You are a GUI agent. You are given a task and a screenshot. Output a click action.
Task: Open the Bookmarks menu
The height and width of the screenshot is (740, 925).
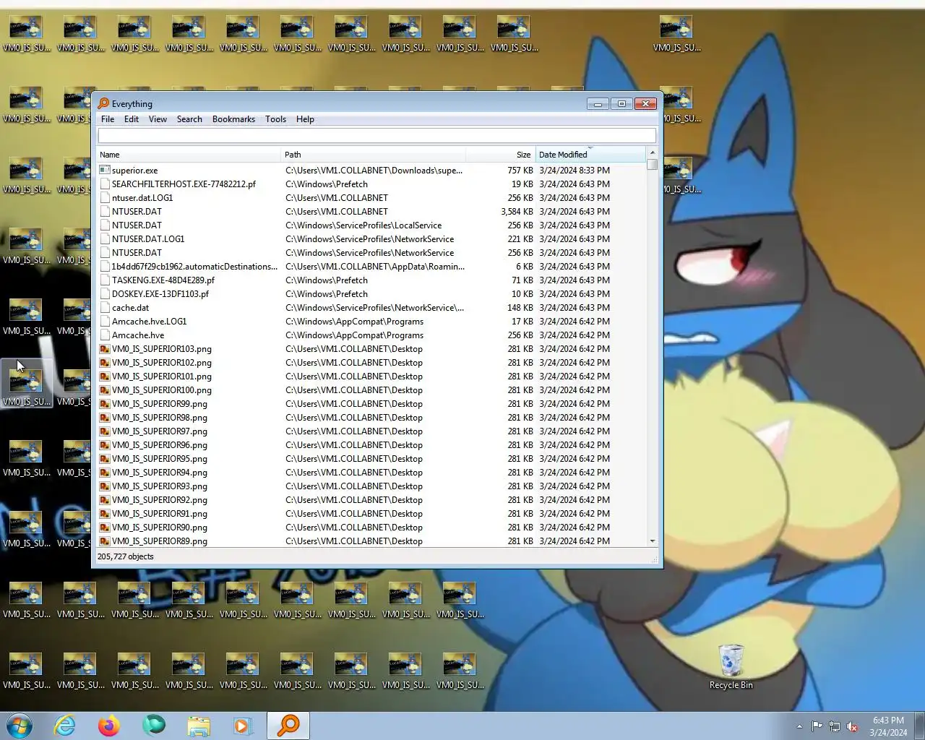(x=233, y=119)
